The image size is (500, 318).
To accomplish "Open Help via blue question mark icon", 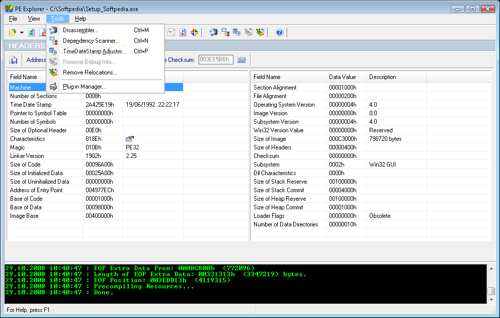I will (x=279, y=32).
